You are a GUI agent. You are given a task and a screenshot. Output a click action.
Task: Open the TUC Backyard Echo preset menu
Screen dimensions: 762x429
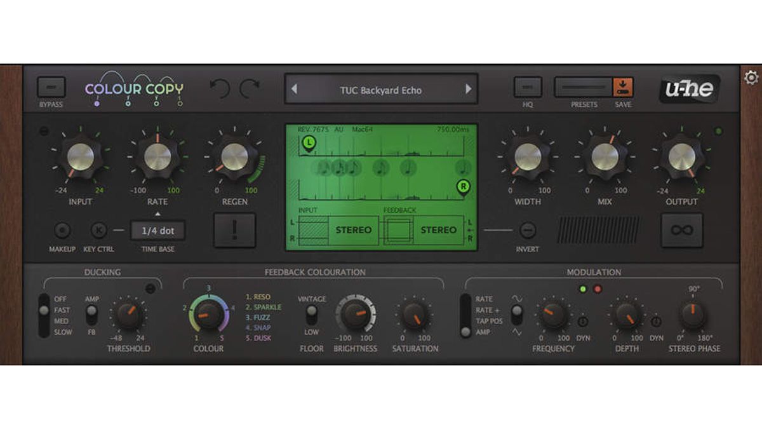pos(381,90)
